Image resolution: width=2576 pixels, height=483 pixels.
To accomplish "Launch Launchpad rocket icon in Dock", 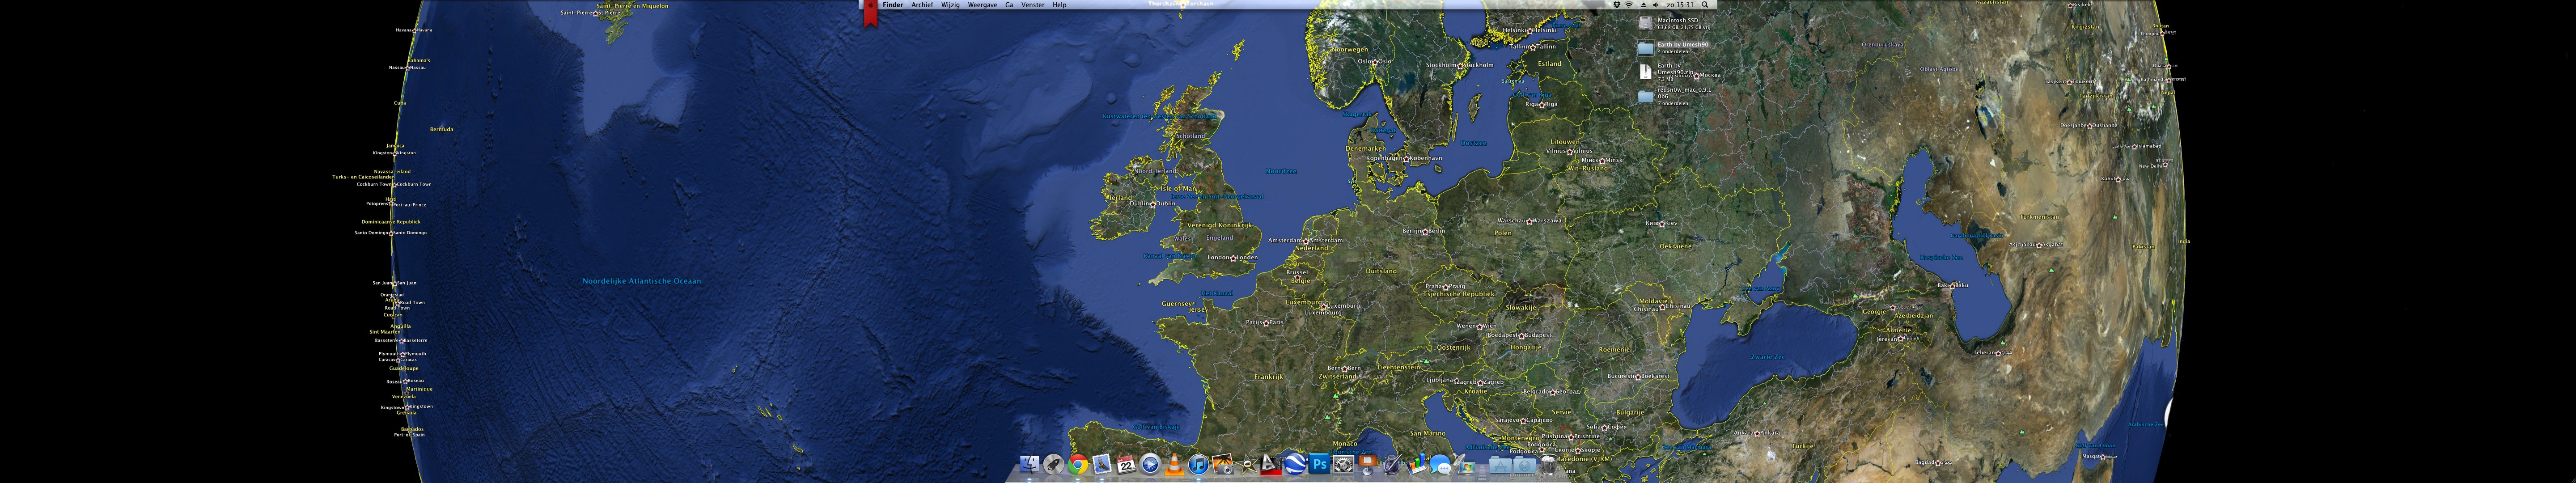I will (1054, 465).
